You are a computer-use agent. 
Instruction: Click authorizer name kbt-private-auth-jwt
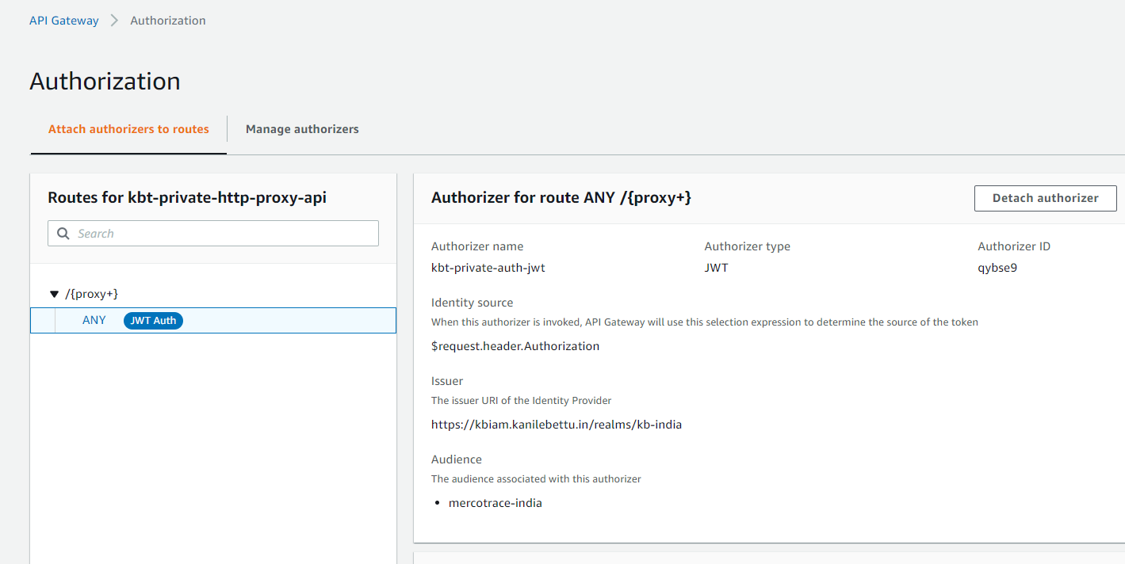(488, 268)
